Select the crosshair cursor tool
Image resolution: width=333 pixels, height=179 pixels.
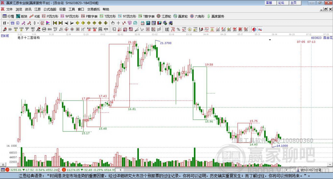[x=118, y=23]
